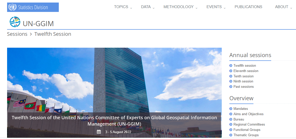Go to the PUBLICATIONS menu item
296x139 pixels.
(x=248, y=7)
